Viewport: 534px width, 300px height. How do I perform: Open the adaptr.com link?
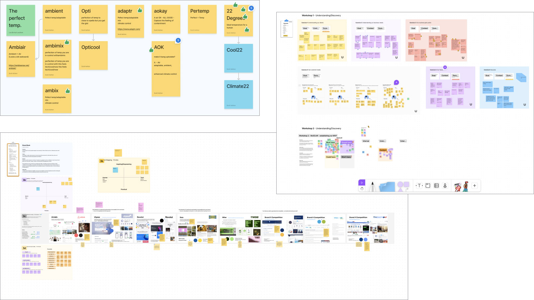(x=129, y=29)
